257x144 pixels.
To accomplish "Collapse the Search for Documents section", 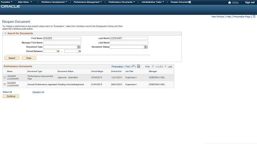I will (5, 34).
